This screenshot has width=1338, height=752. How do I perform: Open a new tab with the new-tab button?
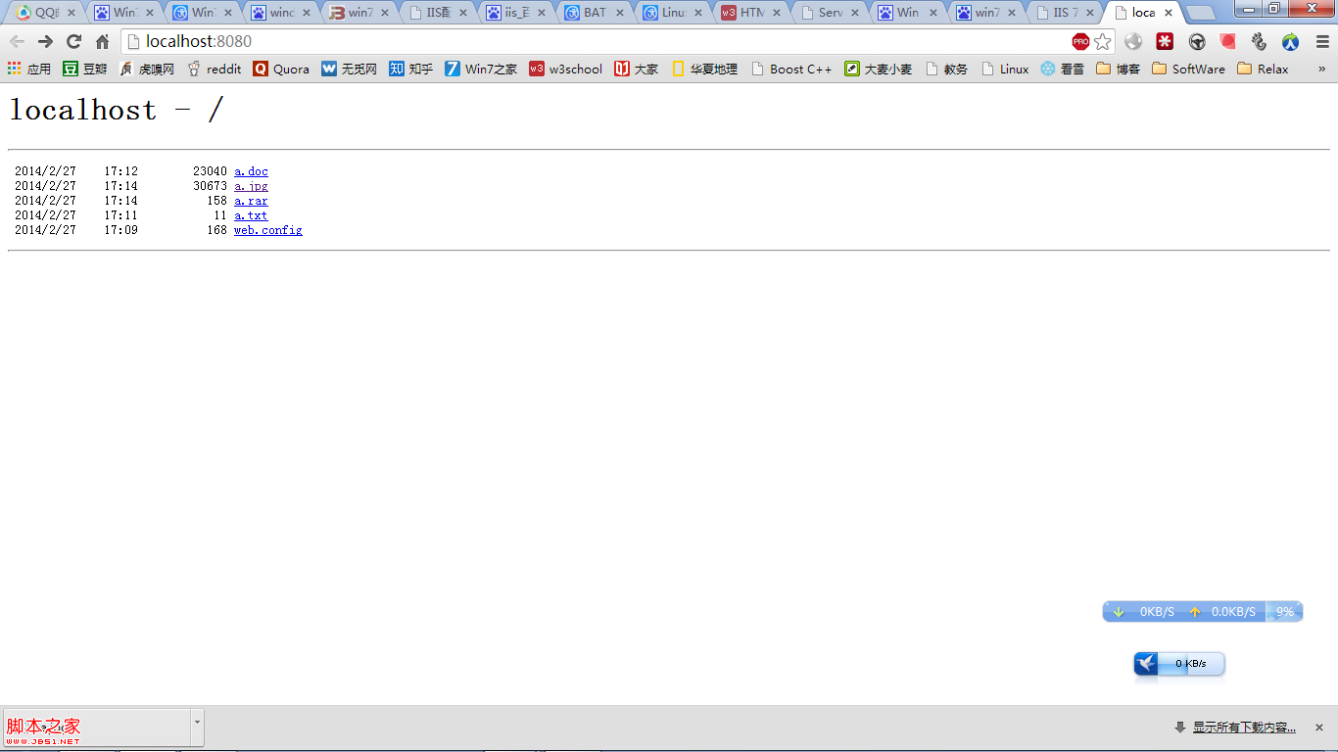(x=1201, y=13)
